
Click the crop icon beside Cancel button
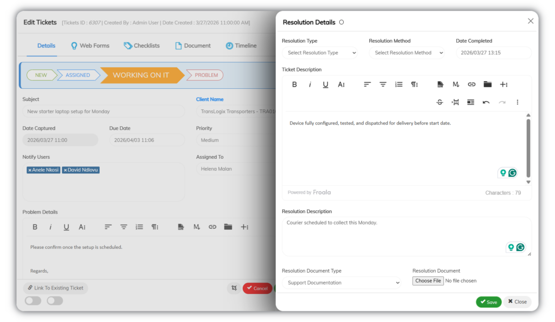coord(234,288)
